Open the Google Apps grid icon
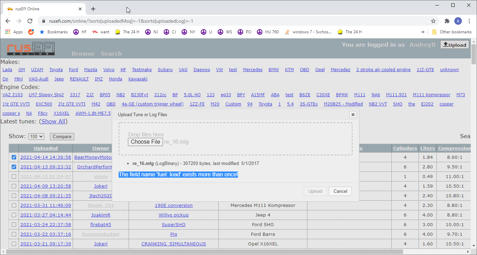Viewport: 477px width, 255px height. (7, 32)
